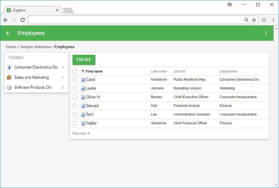Click the zoom magnifier icon in address bar
279x188 pixels.
[246, 20]
